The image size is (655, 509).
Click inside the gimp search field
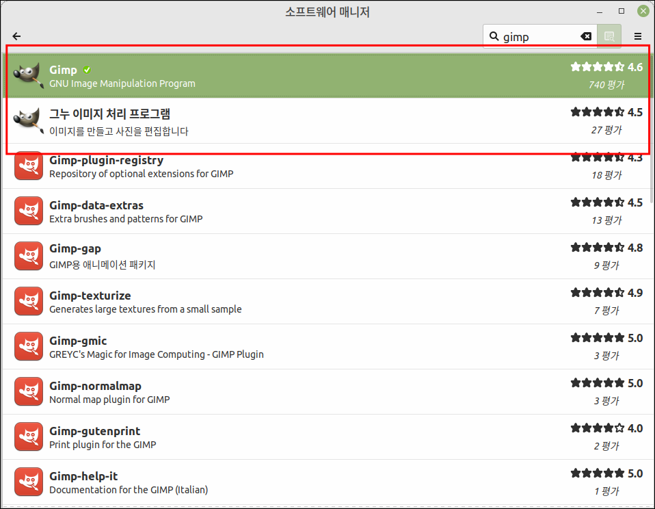540,36
